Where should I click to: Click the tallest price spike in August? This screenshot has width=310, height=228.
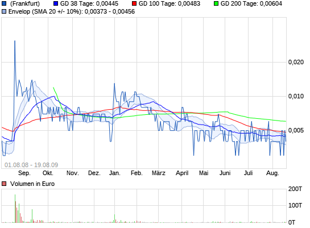[15, 42]
